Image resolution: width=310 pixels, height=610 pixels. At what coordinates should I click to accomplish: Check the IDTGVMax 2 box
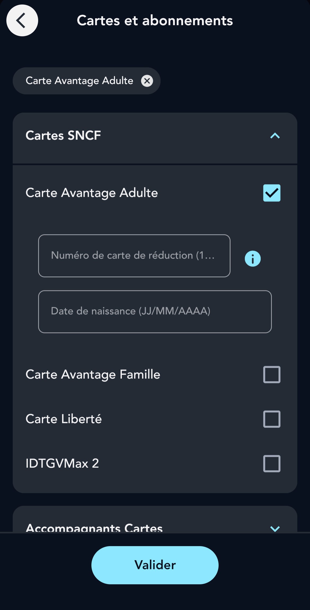coord(272,463)
